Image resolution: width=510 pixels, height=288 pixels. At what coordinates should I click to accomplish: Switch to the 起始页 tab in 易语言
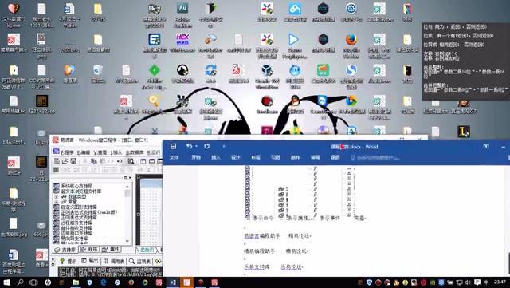147,250
